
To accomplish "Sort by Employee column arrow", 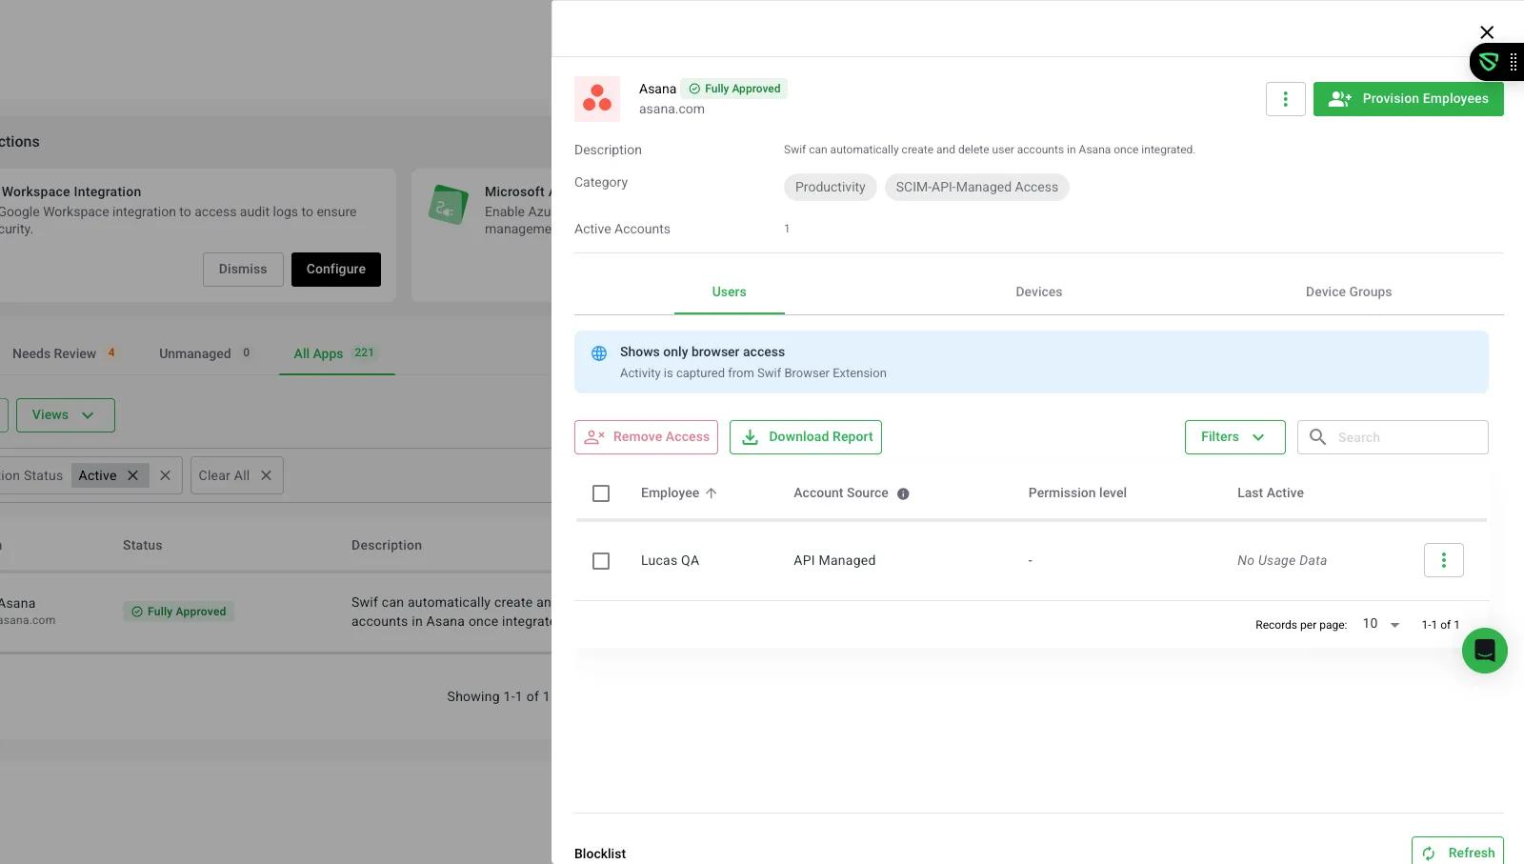I will click(x=712, y=493).
